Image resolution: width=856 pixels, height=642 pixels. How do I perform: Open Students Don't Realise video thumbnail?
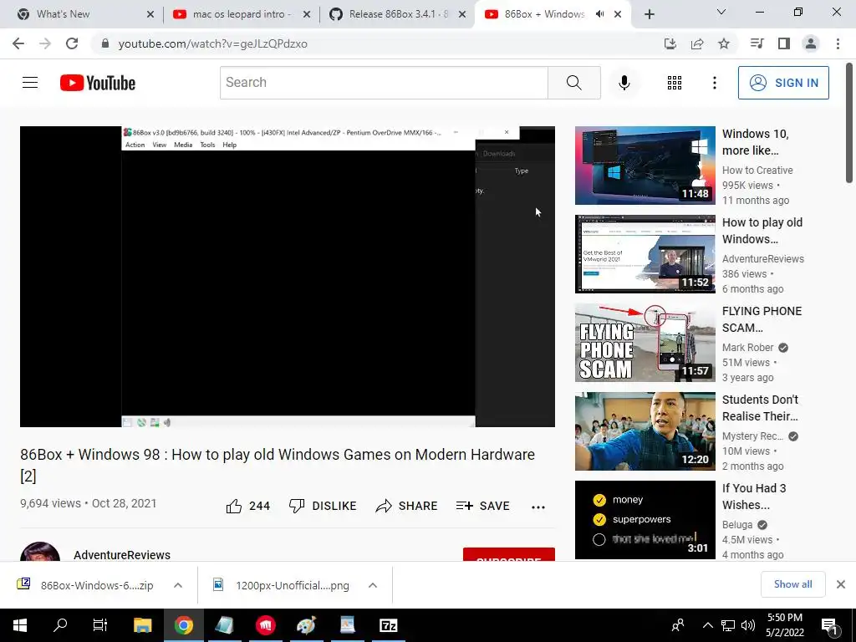coord(645,431)
